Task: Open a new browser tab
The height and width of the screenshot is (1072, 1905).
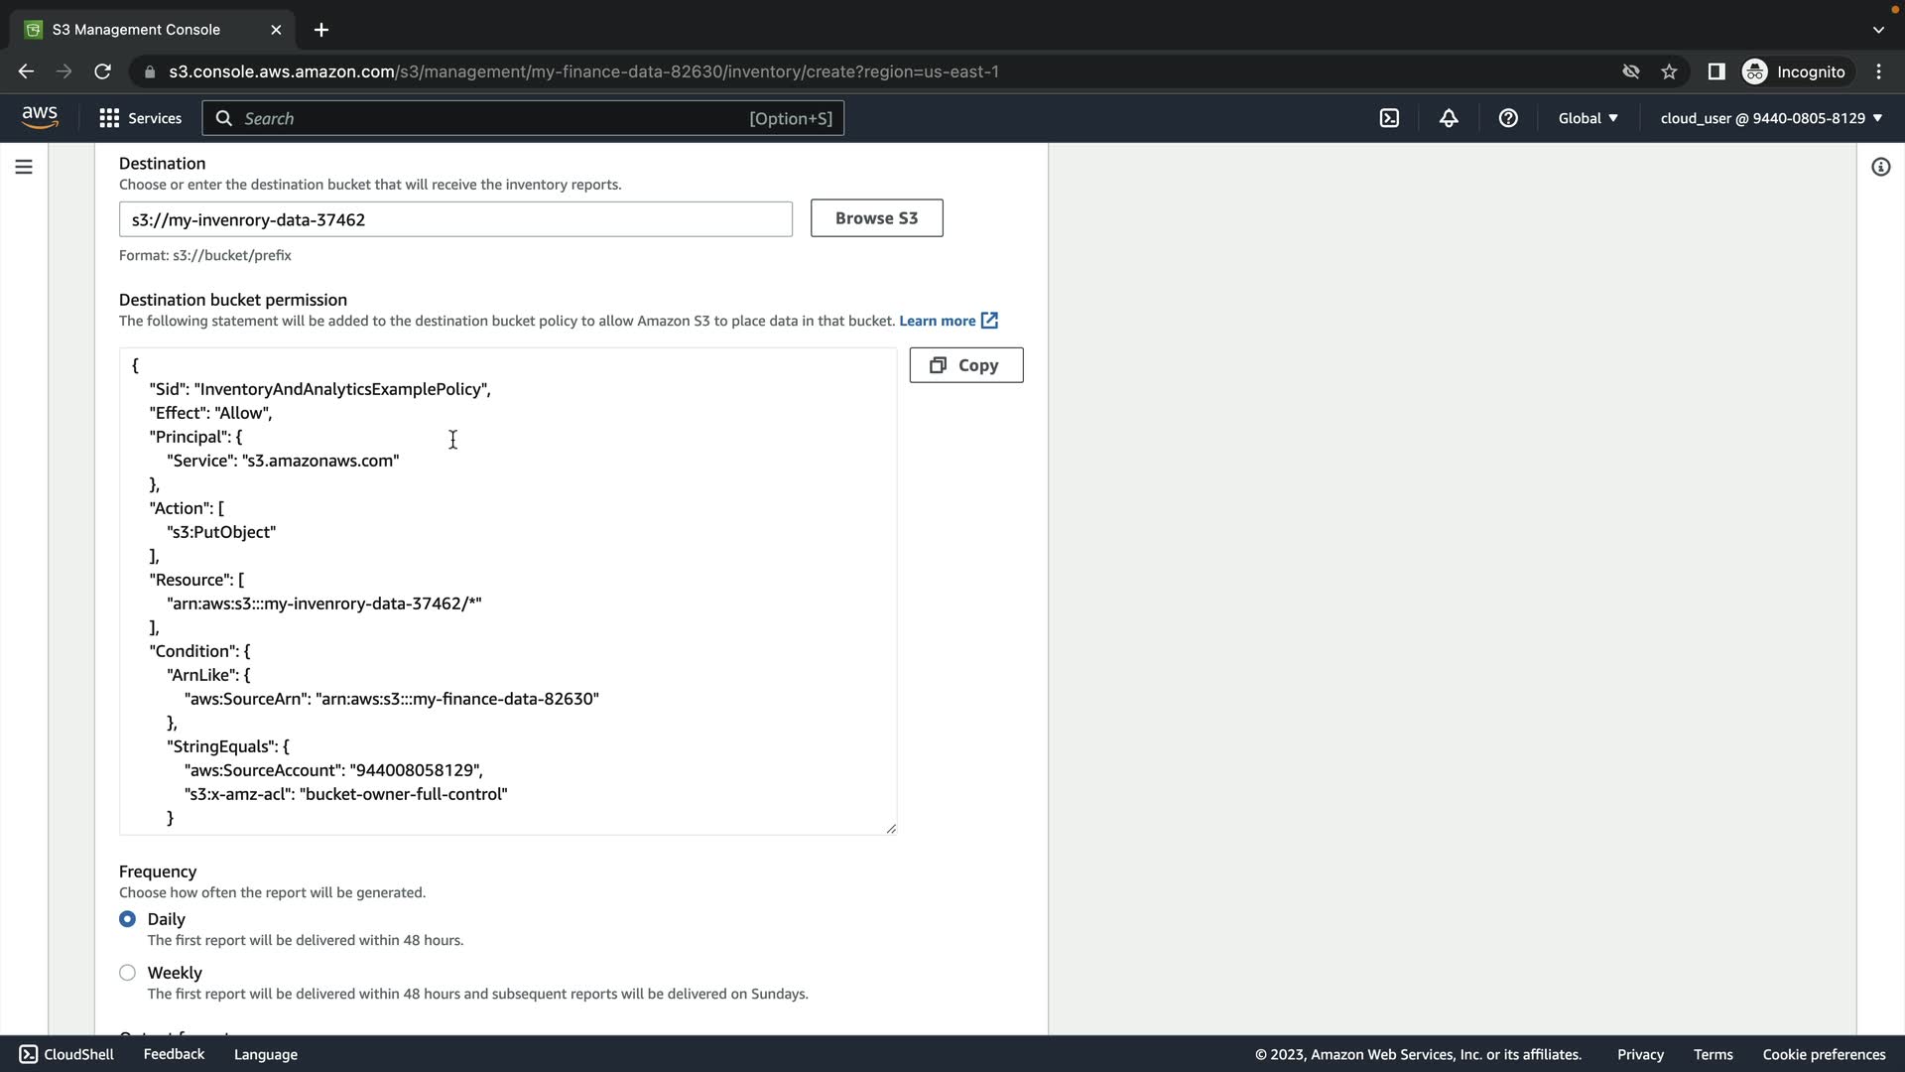Action: point(320,30)
